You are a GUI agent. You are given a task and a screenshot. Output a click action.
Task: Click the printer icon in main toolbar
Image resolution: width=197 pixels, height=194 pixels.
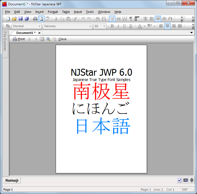(x=35, y=19)
